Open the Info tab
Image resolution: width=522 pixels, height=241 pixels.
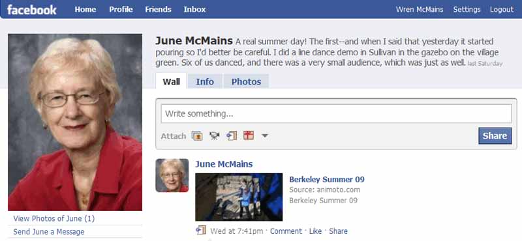pyautogui.click(x=205, y=81)
